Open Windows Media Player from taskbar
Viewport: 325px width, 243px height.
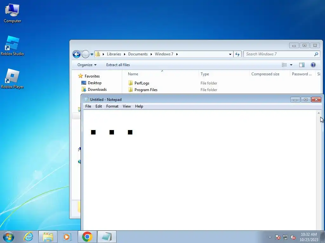[x=67, y=237]
